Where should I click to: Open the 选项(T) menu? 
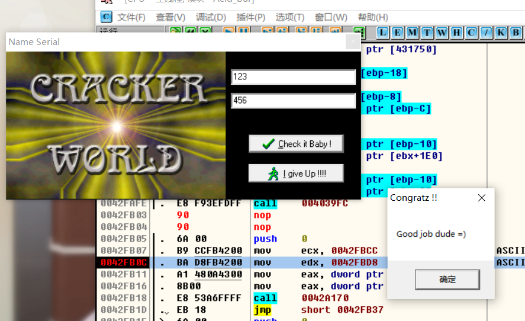pos(290,17)
